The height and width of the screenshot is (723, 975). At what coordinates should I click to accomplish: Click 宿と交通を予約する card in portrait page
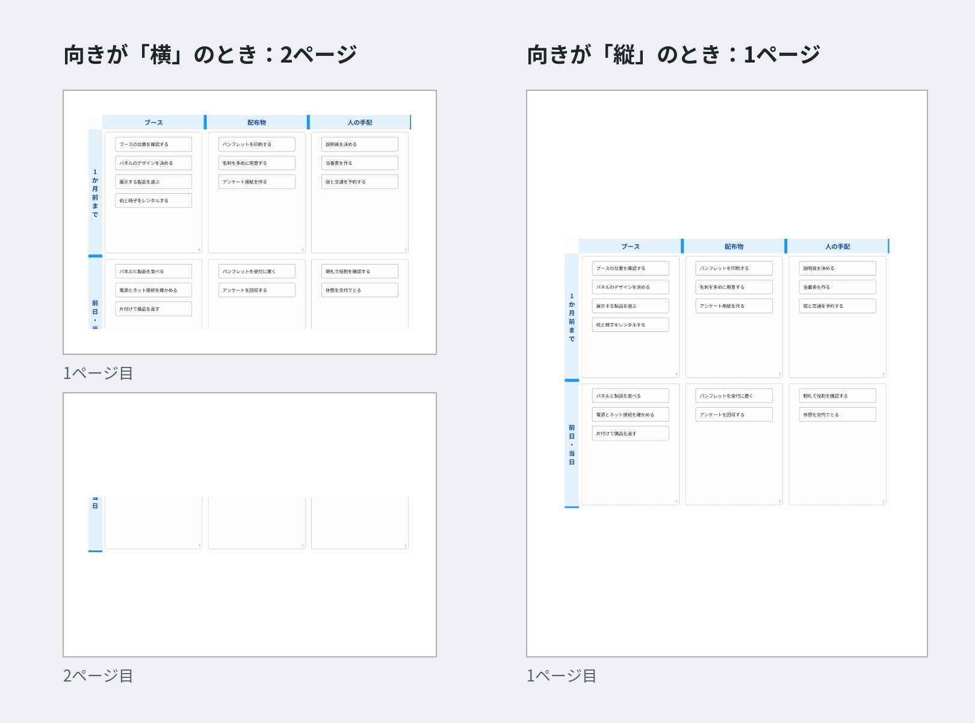tap(838, 306)
